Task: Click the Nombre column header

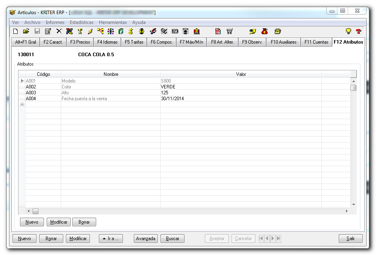Action: pos(111,74)
